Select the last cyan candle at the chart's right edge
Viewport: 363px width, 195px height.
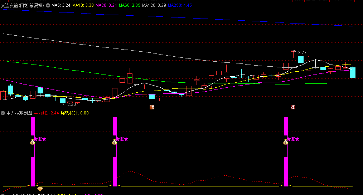click(x=353, y=72)
